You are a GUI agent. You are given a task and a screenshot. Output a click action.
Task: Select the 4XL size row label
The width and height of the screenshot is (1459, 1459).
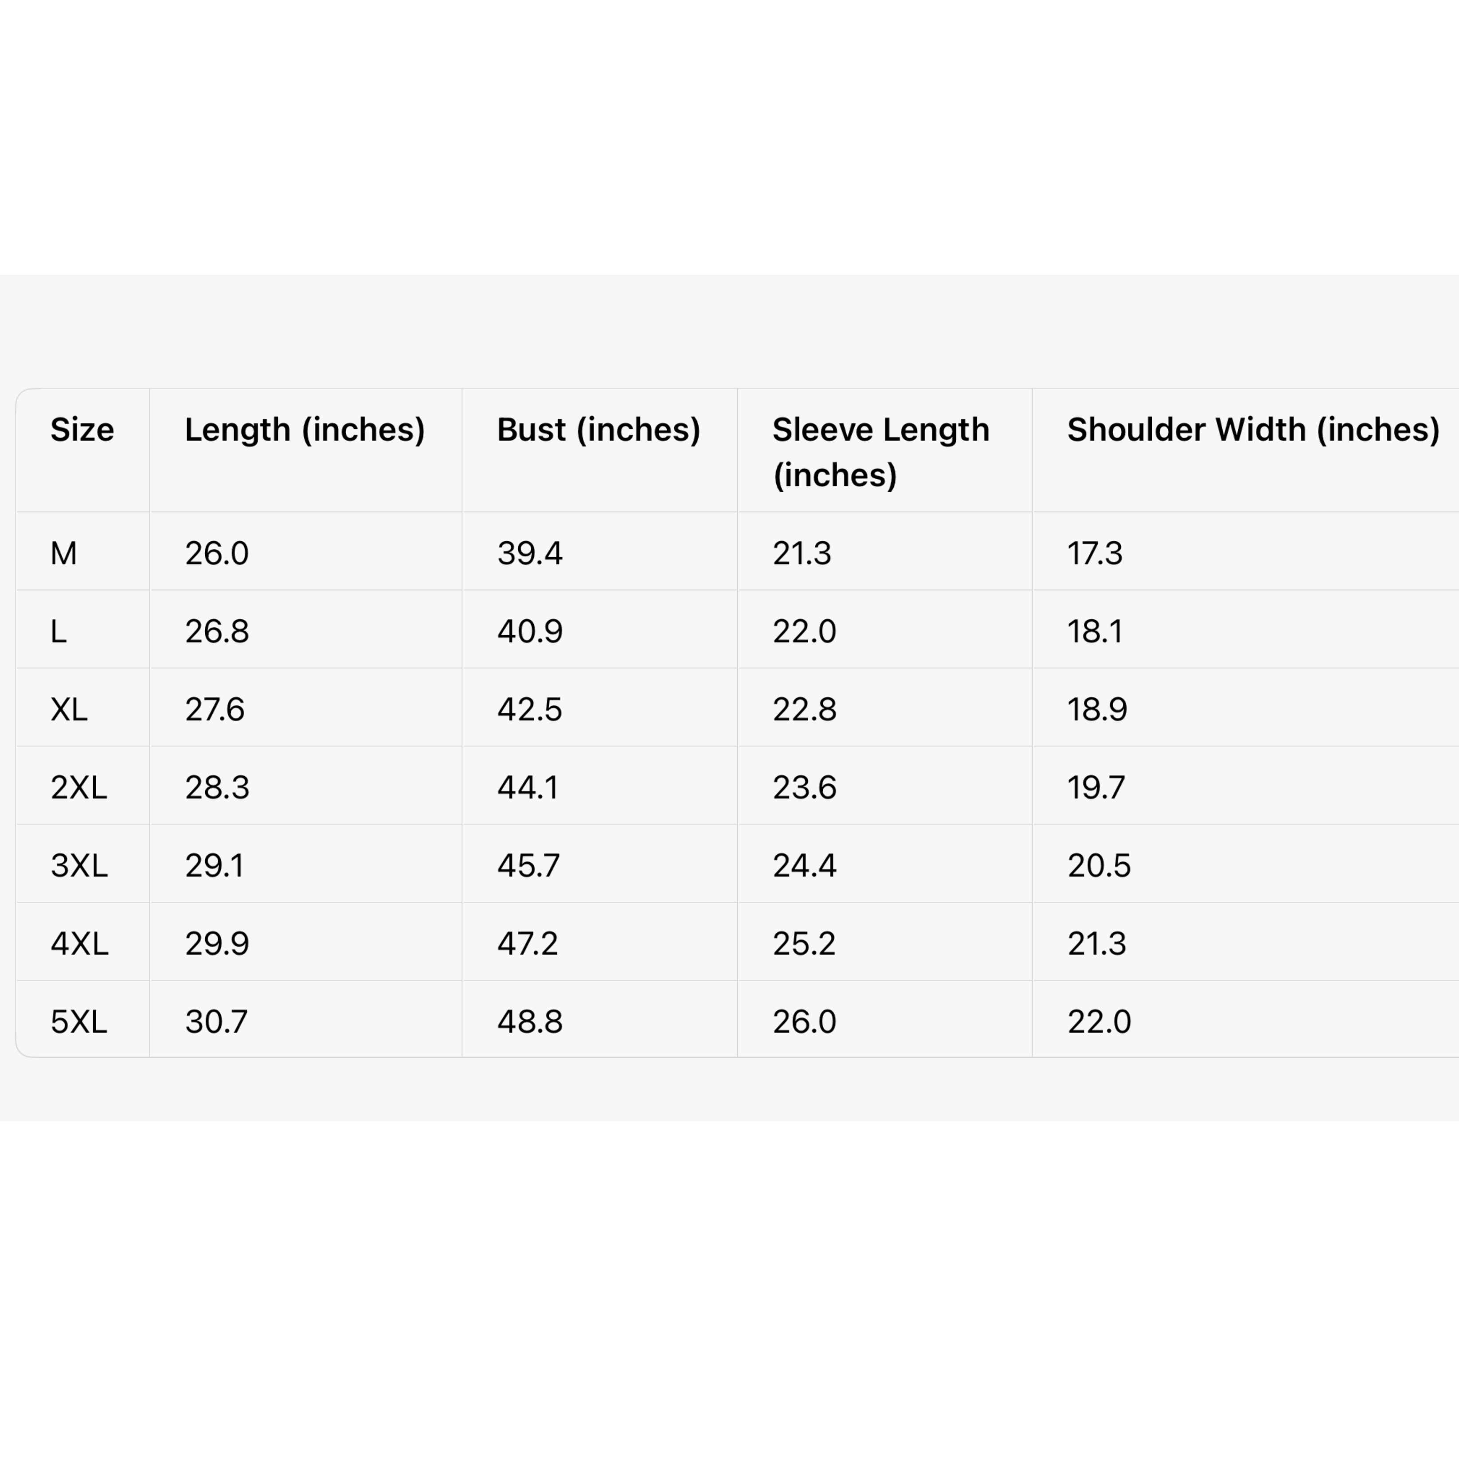pos(79,944)
